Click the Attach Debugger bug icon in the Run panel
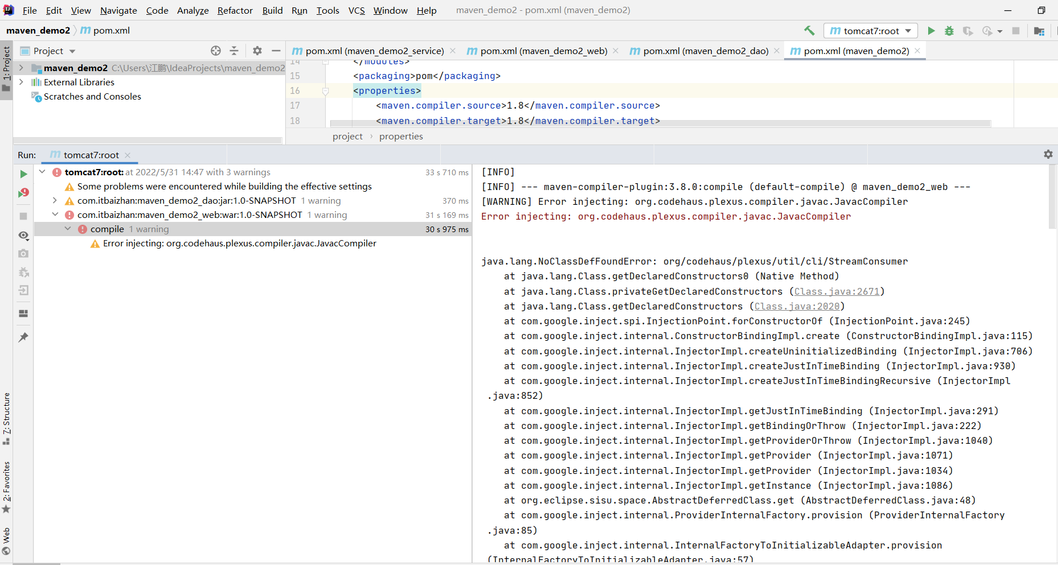1058x565 pixels. point(23,272)
